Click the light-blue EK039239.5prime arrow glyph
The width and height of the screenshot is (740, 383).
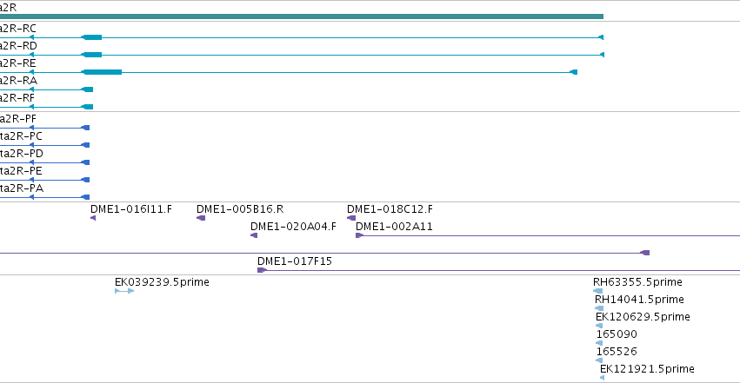124,291
